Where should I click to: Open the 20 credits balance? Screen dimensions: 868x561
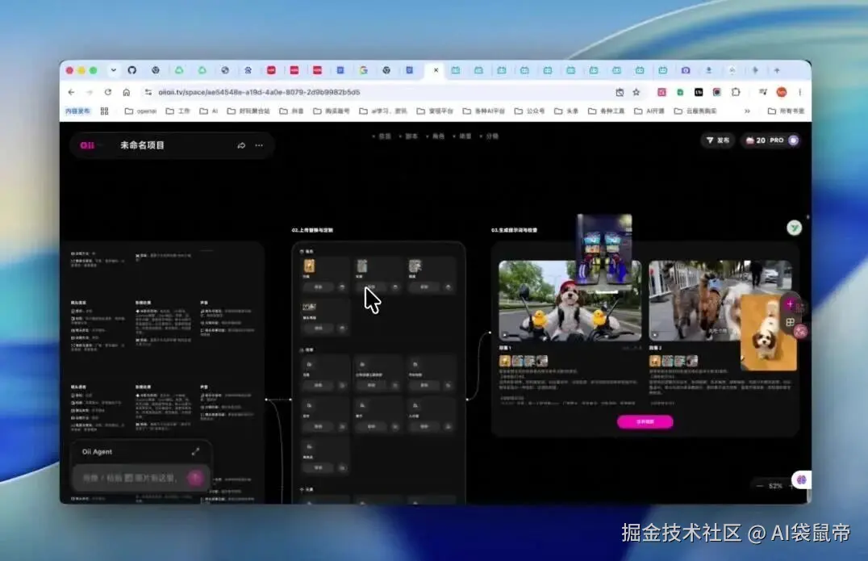(756, 140)
